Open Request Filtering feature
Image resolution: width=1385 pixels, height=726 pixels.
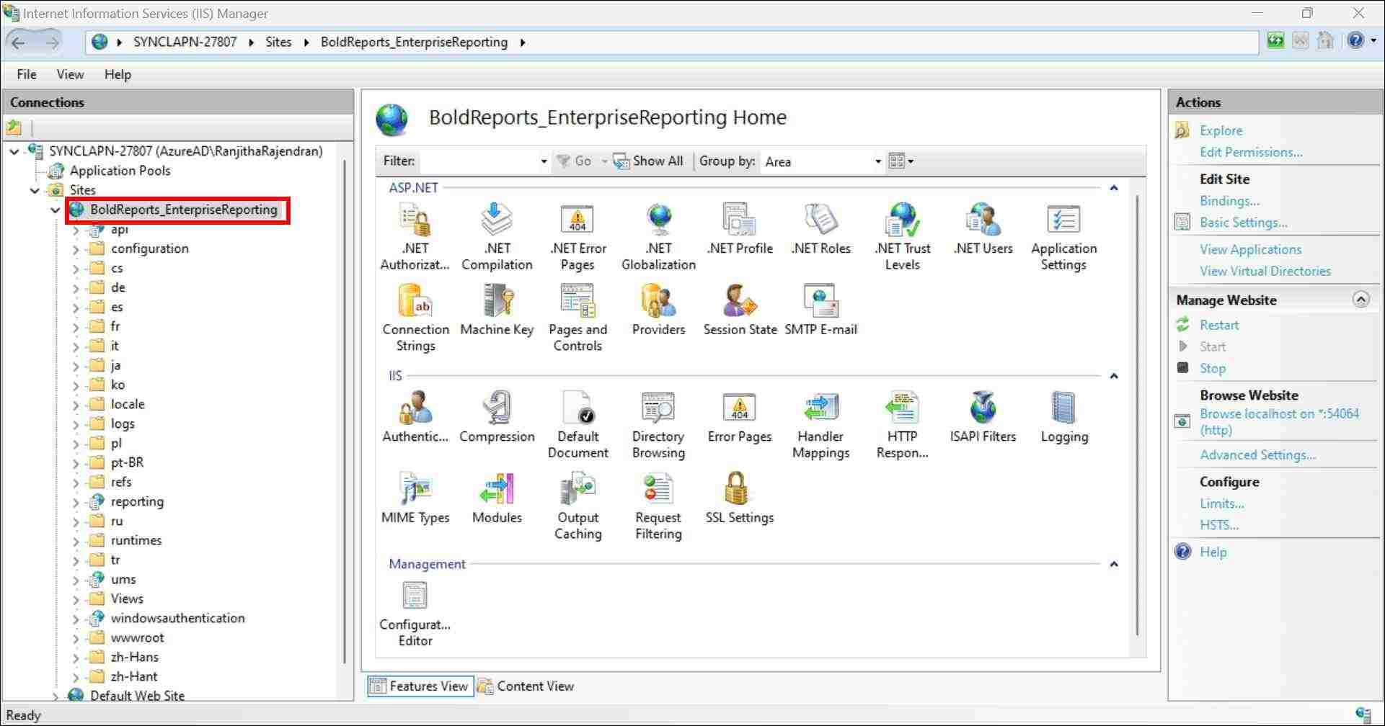[658, 506]
